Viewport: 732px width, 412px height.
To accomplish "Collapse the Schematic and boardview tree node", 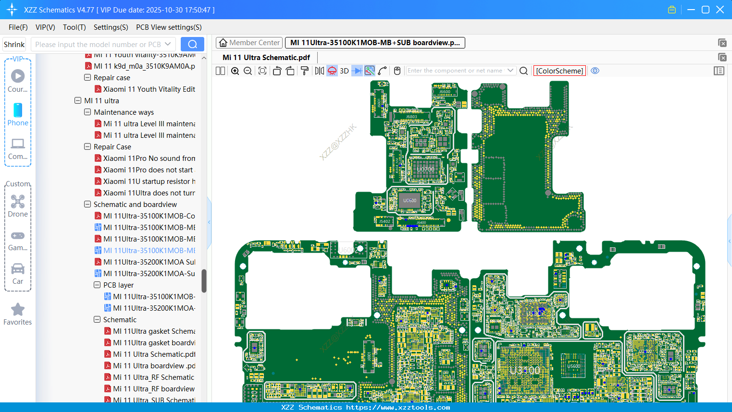I will click(x=87, y=204).
